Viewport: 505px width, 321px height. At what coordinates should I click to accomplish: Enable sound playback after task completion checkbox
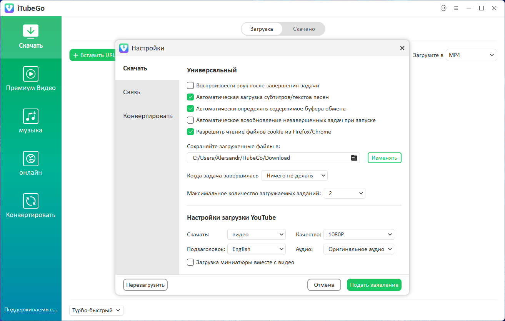click(190, 86)
